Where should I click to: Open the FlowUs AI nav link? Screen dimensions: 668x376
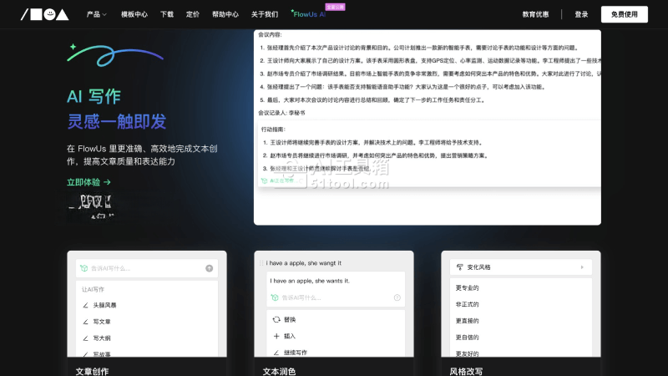pyautogui.click(x=309, y=14)
